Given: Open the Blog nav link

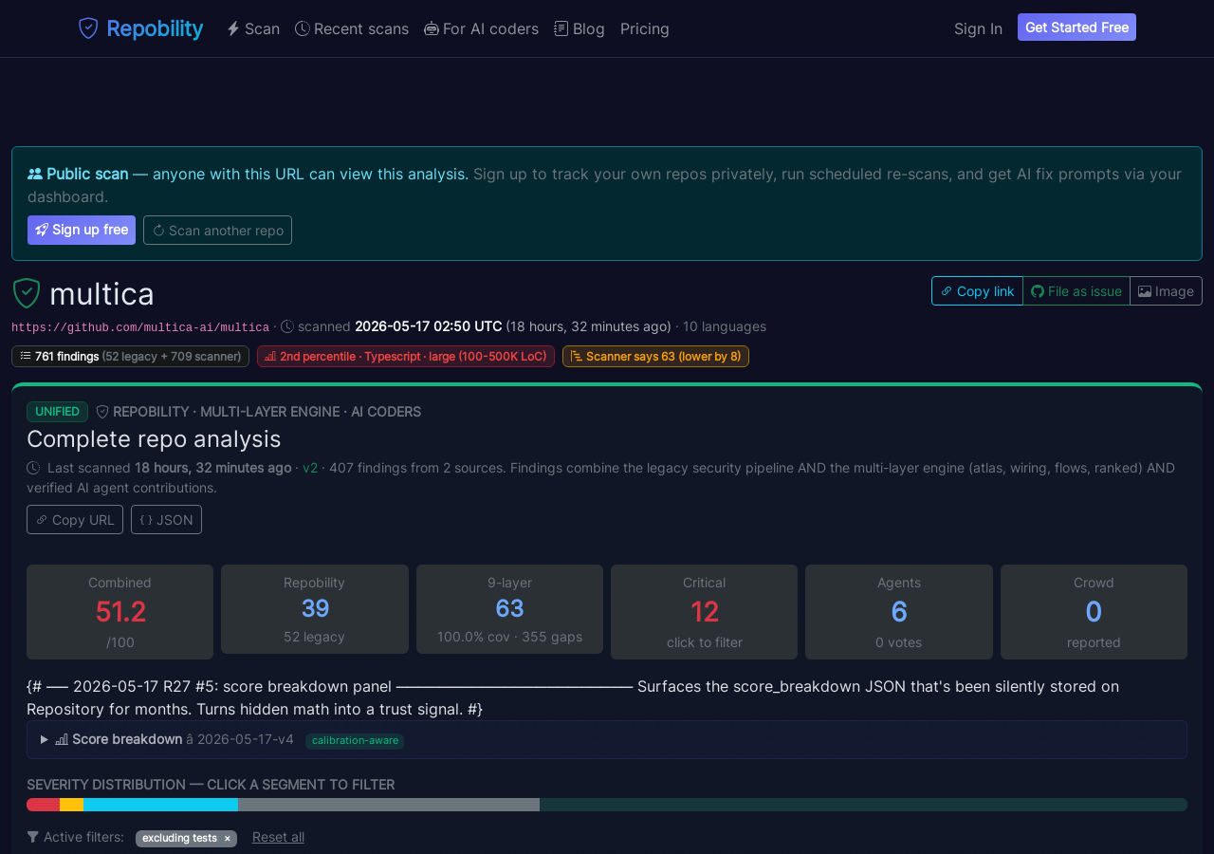Looking at the screenshot, I should point(579,28).
